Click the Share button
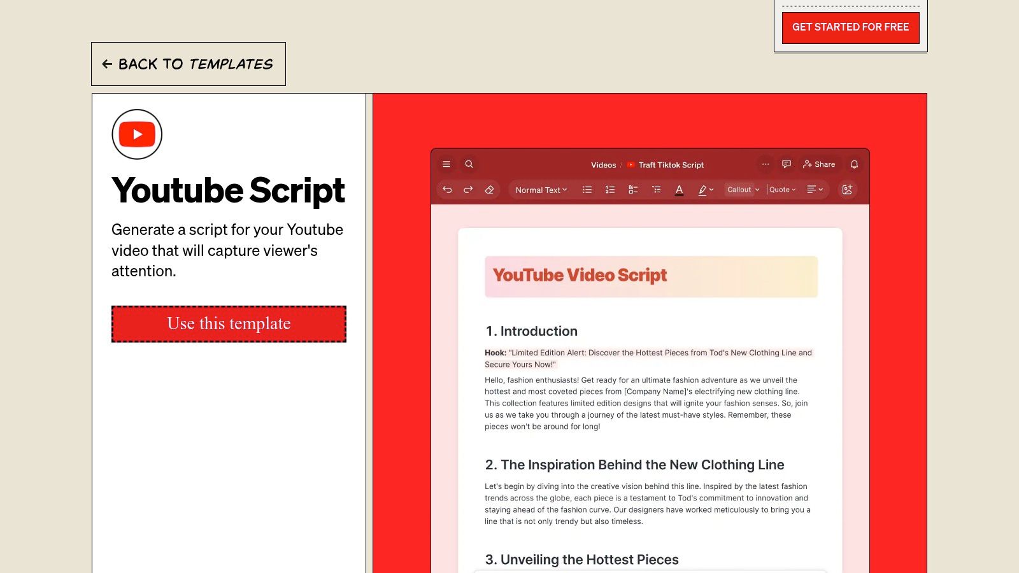This screenshot has width=1019, height=573. pyautogui.click(x=819, y=164)
